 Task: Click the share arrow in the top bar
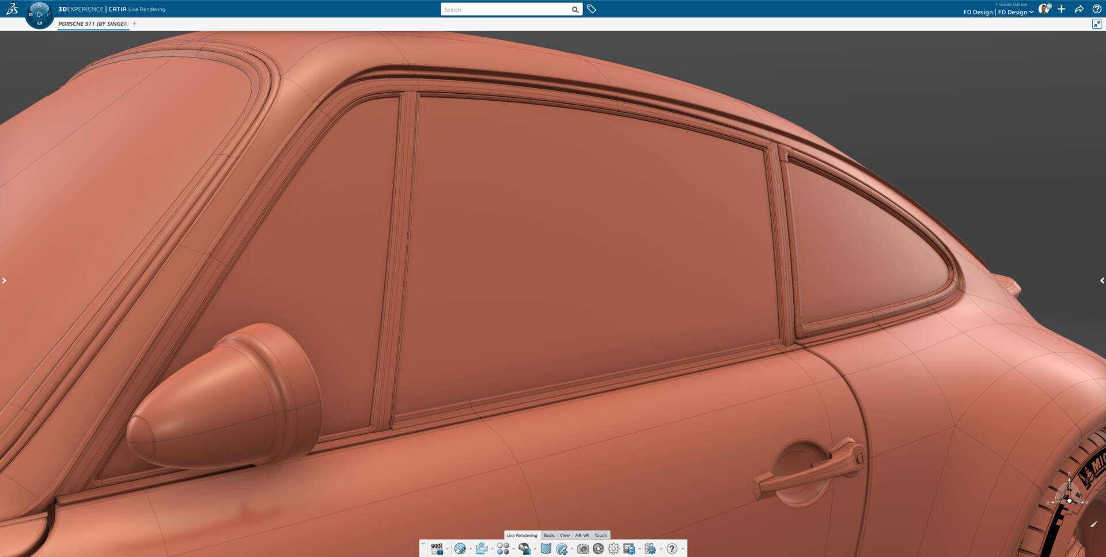1078,9
